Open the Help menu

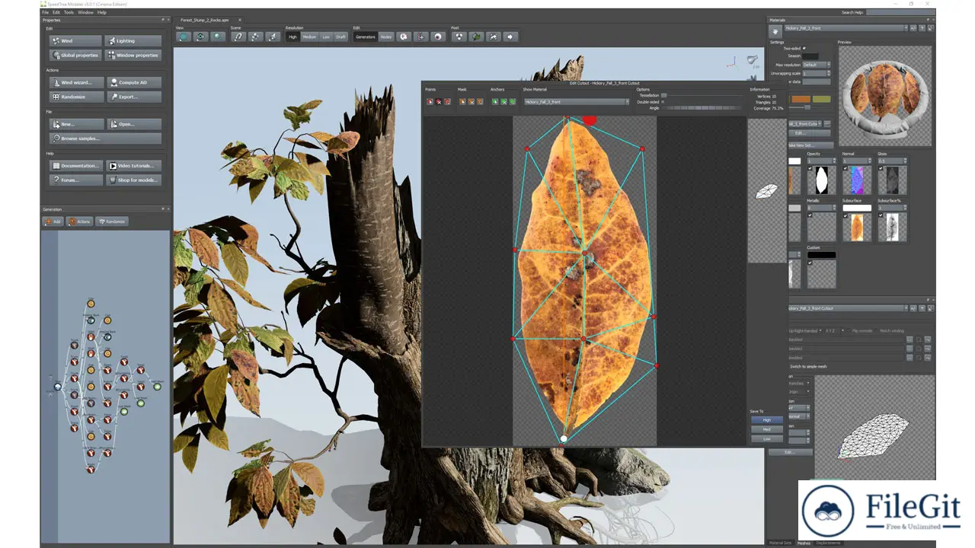pos(102,12)
